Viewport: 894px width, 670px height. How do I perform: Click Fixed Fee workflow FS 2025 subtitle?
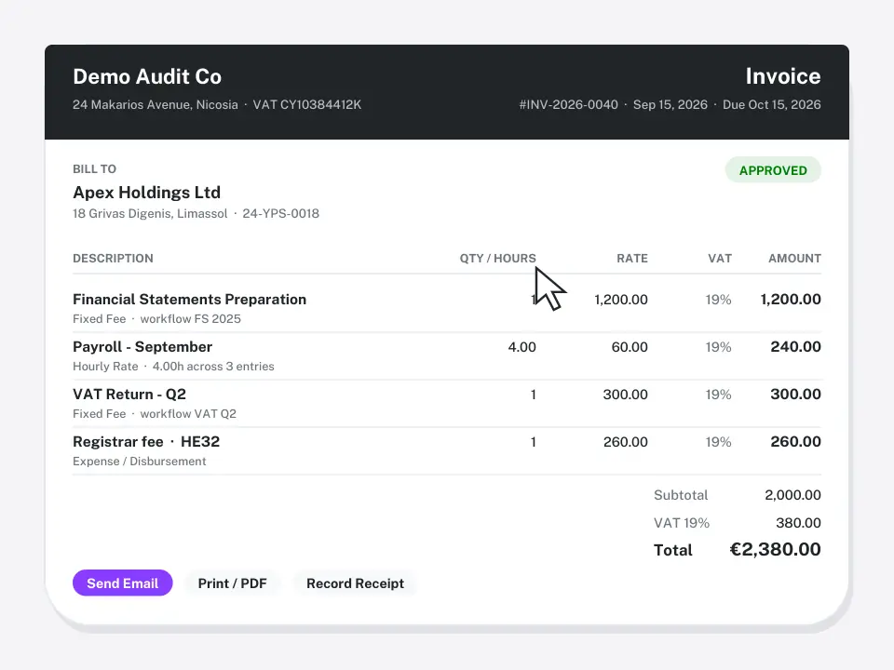click(x=156, y=319)
